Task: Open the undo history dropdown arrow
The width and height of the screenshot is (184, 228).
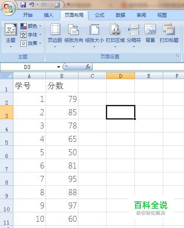Action: click(x=37, y=5)
